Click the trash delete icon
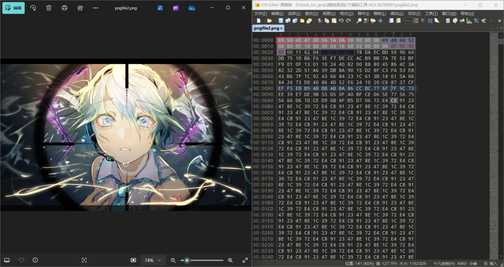Screen dimensions: 504x267 (x=49, y=8)
